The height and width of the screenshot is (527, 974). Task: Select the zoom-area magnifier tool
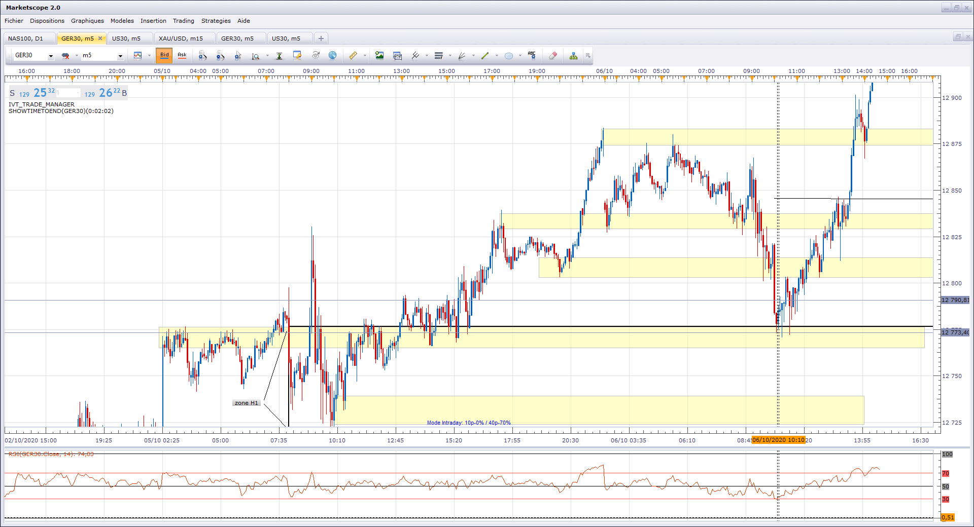pyautogui.click(x=256, y=56)
